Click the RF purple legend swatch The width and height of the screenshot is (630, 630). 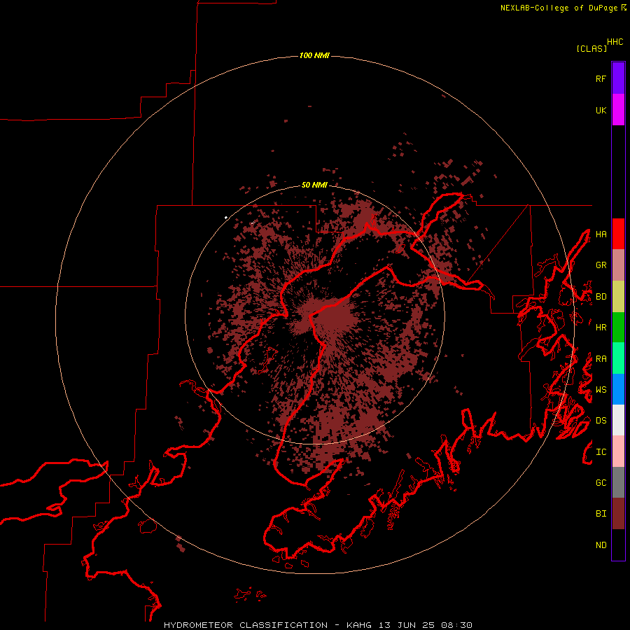[618, 78]
